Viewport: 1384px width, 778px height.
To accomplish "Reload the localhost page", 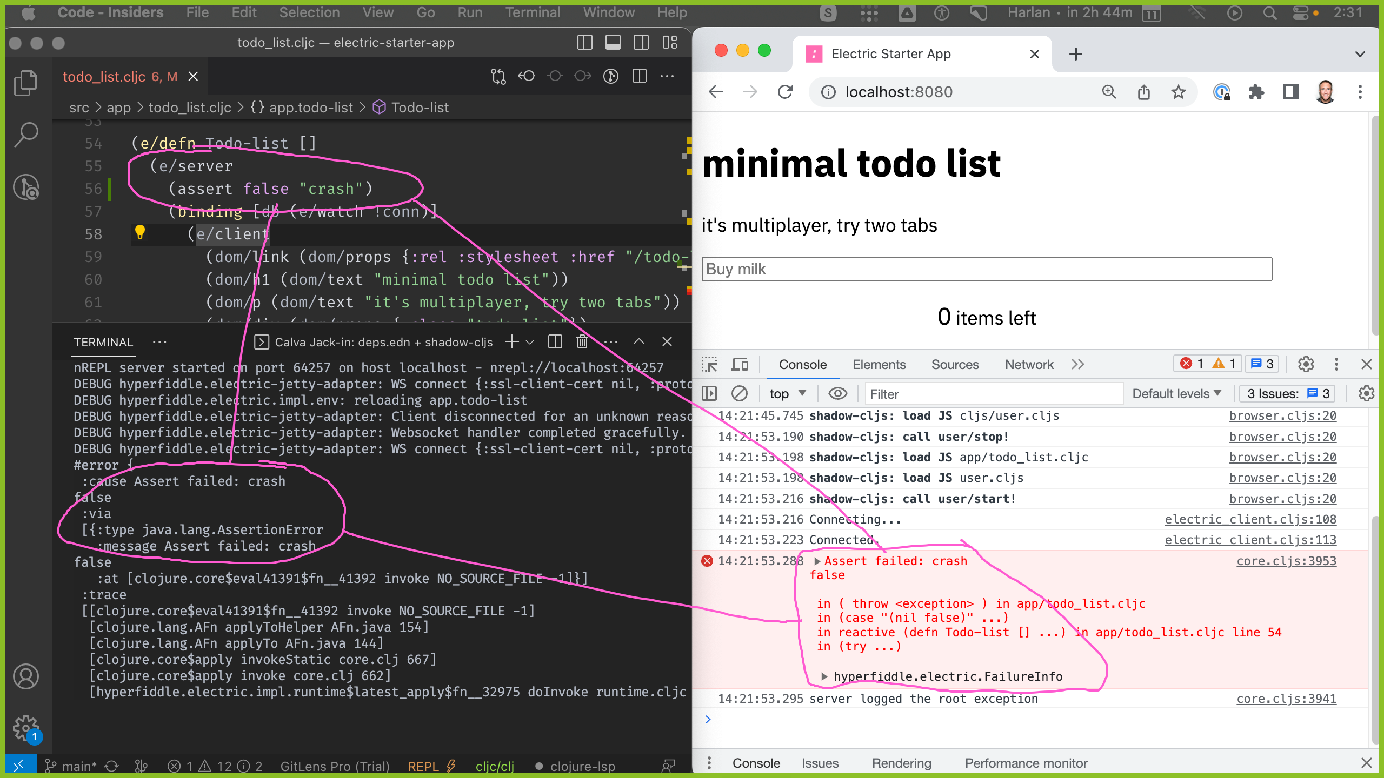I will (785, 92).
